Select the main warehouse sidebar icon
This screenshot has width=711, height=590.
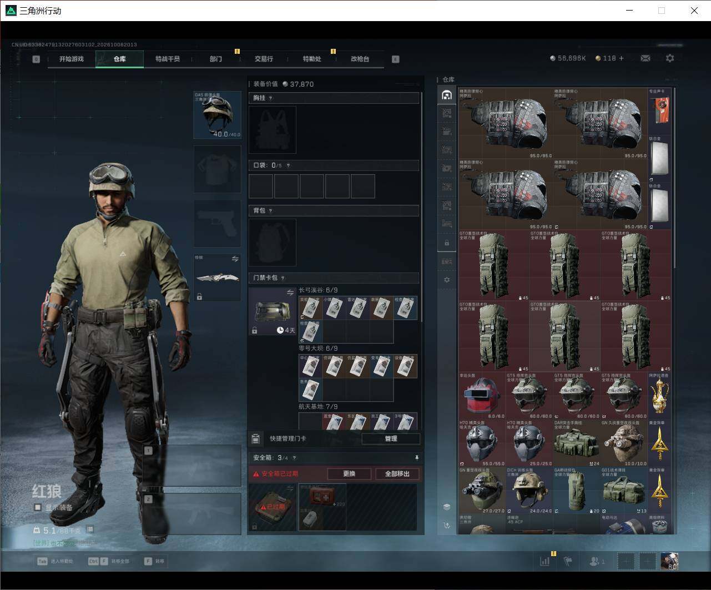[x=447, y=95]
